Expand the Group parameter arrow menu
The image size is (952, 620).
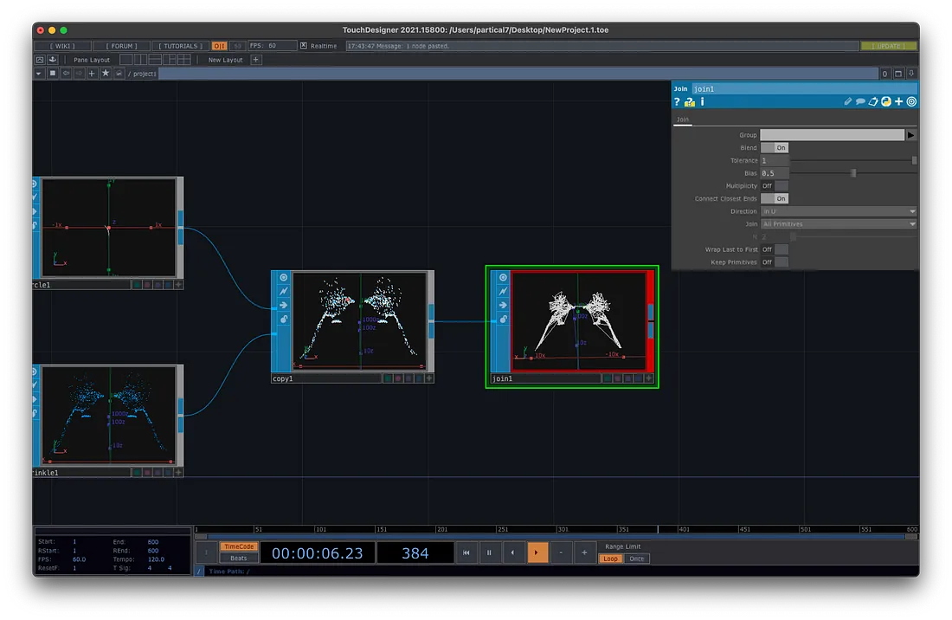click(910, 135)
